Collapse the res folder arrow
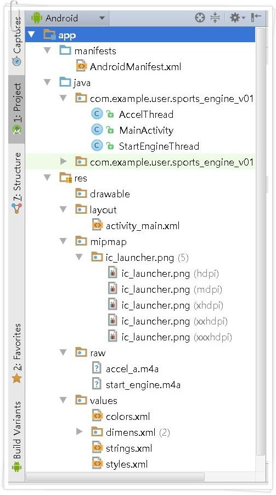Viewport: 276px width, 495px height. [x=48, y=178]
